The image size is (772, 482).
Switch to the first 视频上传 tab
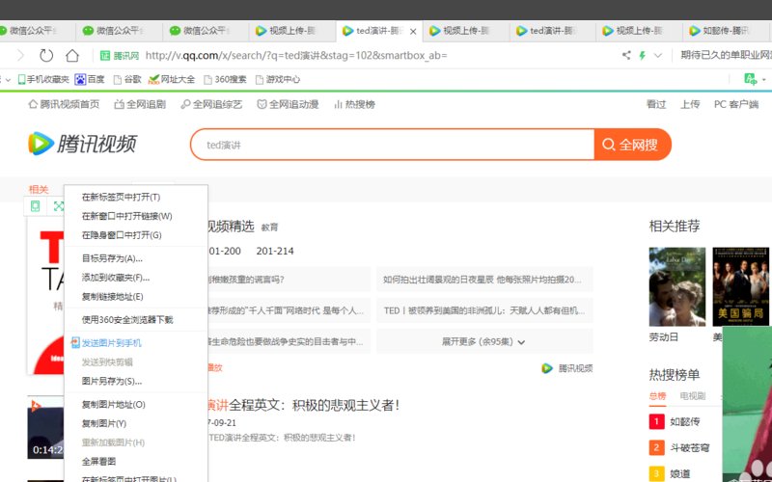[x=293, y=31]
